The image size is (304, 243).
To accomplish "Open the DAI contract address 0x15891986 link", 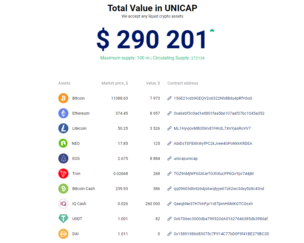I will [221, 234].
